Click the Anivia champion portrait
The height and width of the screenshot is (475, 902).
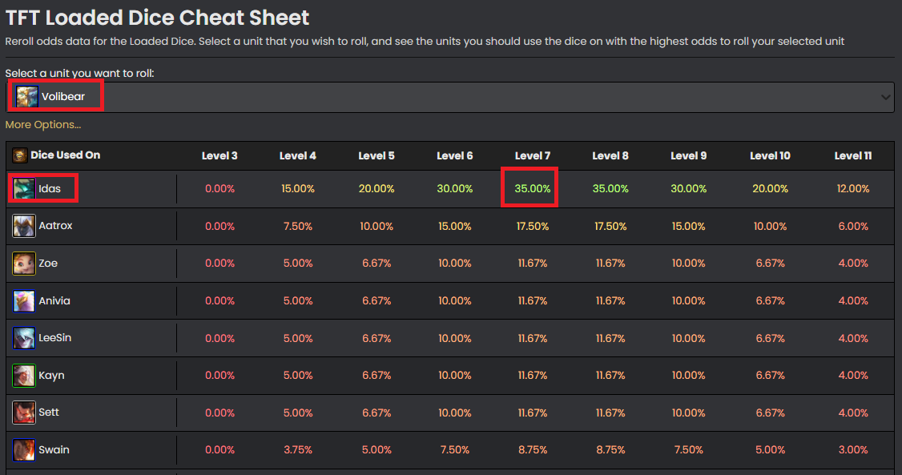(24, 300)
